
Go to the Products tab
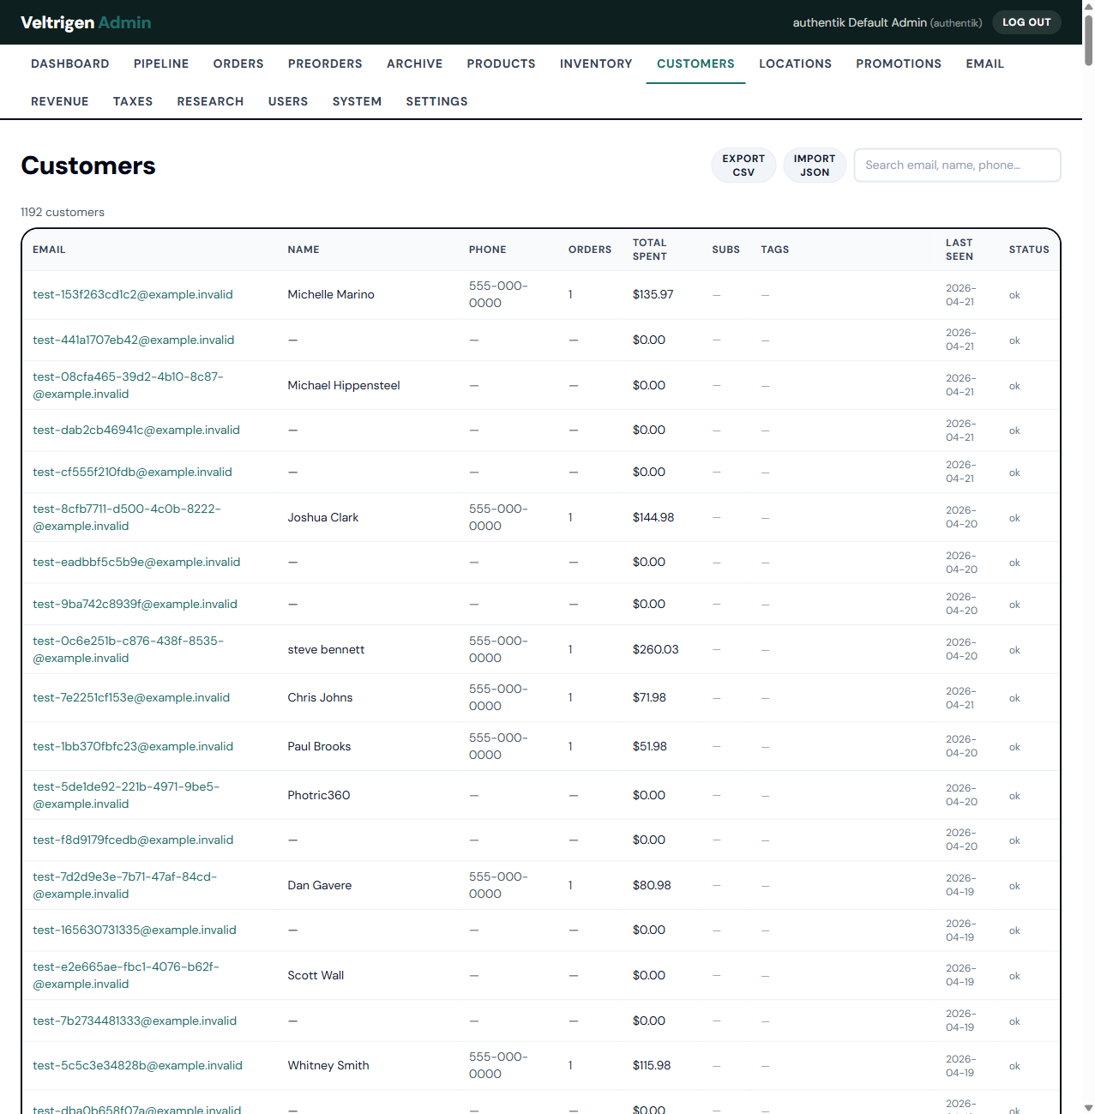(x=502, y=63)
